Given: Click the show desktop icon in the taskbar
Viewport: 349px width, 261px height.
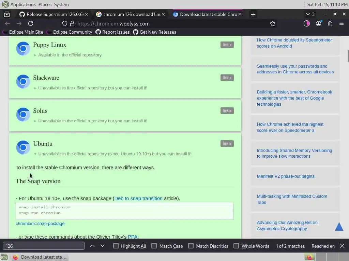Looking at the screenshot, I should [4, 257].
